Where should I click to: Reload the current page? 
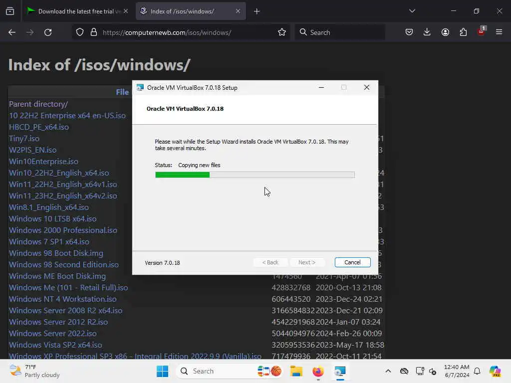(x=48, y=32)
